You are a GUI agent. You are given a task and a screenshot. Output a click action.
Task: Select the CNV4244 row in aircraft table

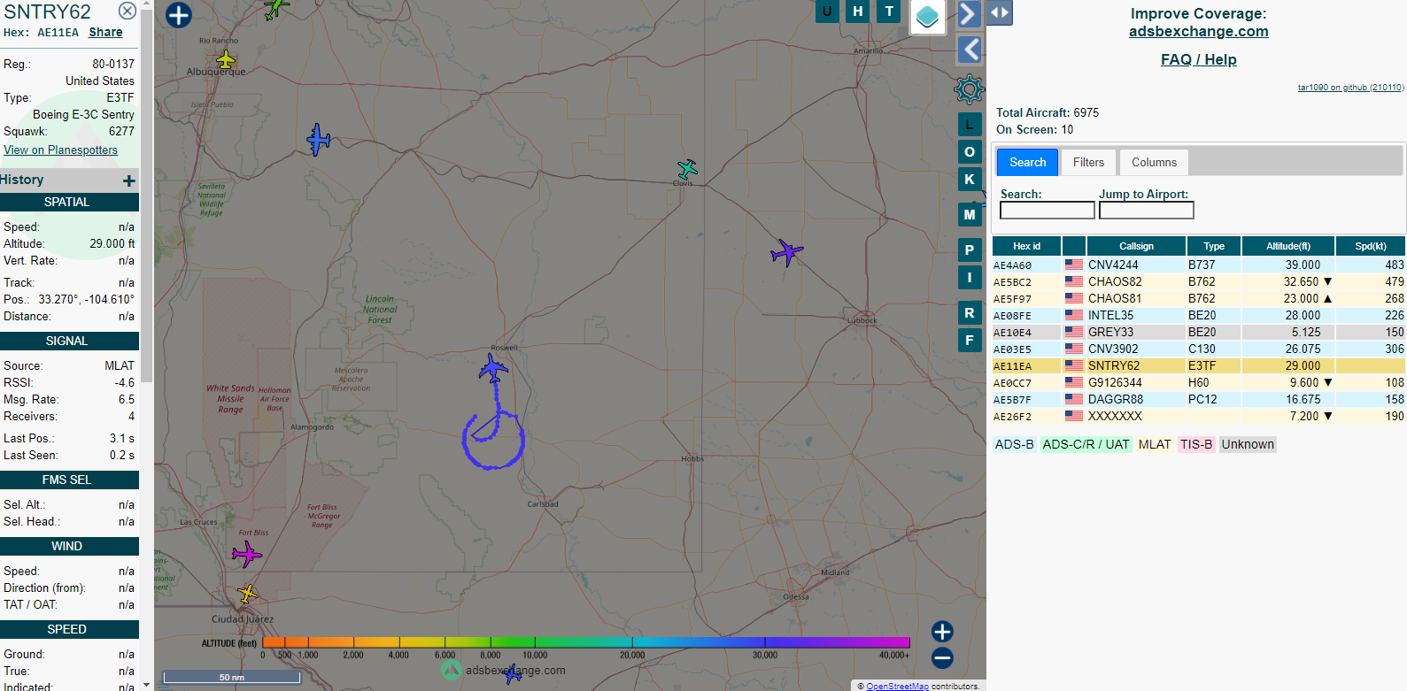click(x=1198, y=265)
